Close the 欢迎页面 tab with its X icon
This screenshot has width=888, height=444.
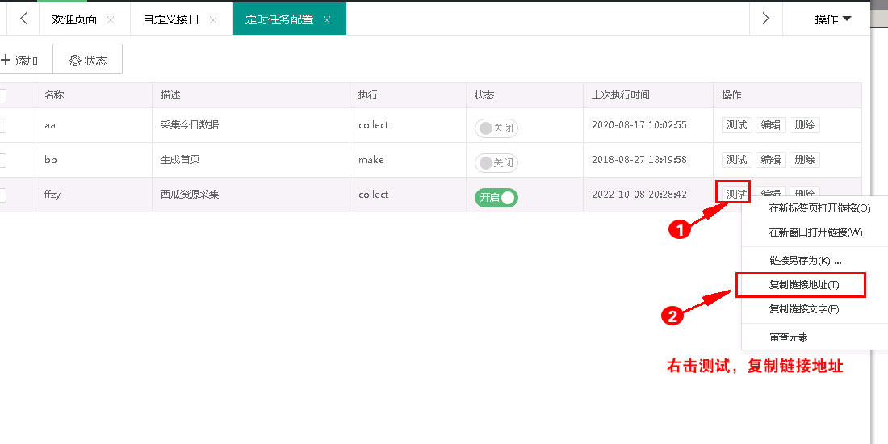pyautogui.click(x=111, y=20)
